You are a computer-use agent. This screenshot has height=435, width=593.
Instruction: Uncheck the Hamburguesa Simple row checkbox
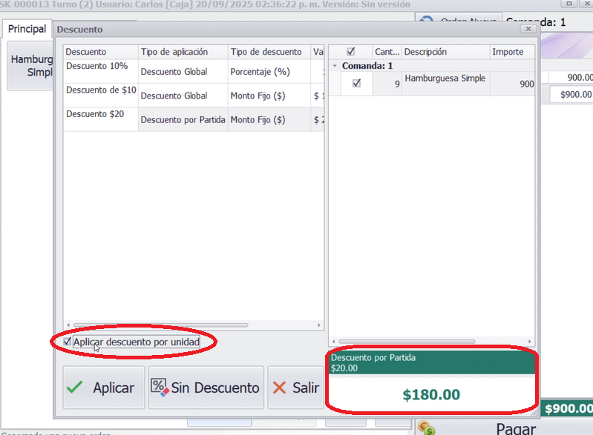(356, 84)
